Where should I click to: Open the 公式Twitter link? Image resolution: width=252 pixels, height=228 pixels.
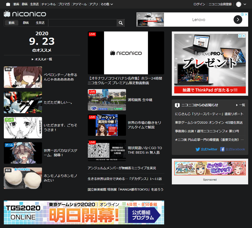coord(206,149)
